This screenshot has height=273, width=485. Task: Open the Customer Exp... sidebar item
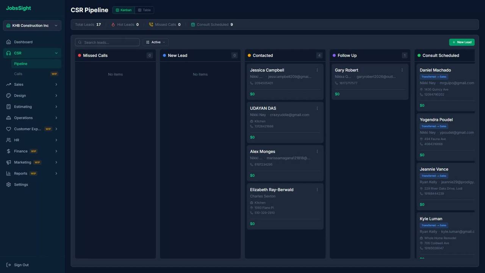point(32,129)
